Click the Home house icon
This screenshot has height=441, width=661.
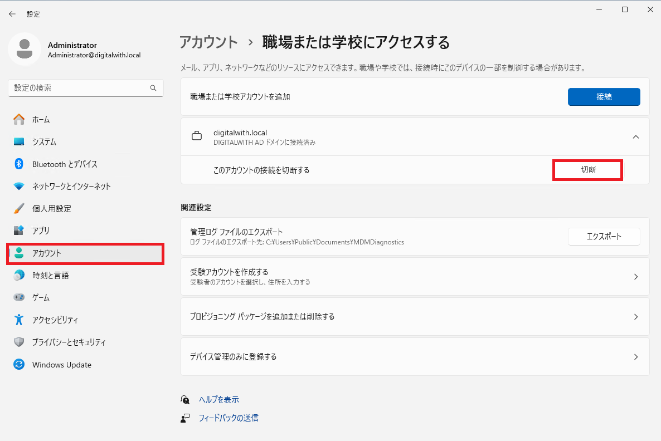pos(19,119)
